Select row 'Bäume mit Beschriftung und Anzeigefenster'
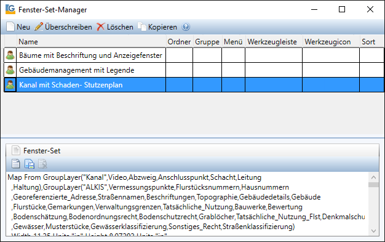 [194, 55]
